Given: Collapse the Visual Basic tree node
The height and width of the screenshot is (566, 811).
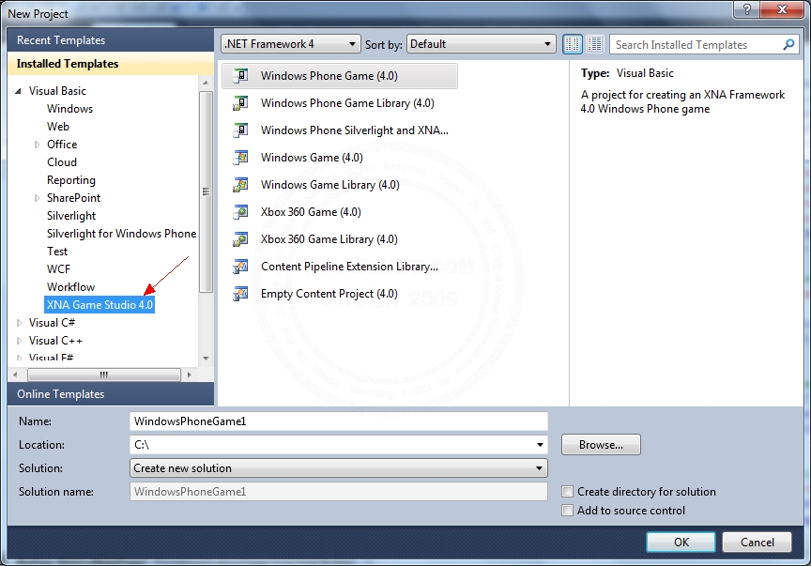Looking at the screenshot, I should [19, 91].
